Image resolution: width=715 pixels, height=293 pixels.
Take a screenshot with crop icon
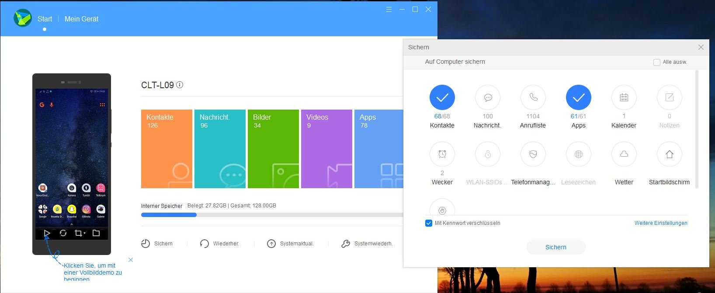[78, 233]
